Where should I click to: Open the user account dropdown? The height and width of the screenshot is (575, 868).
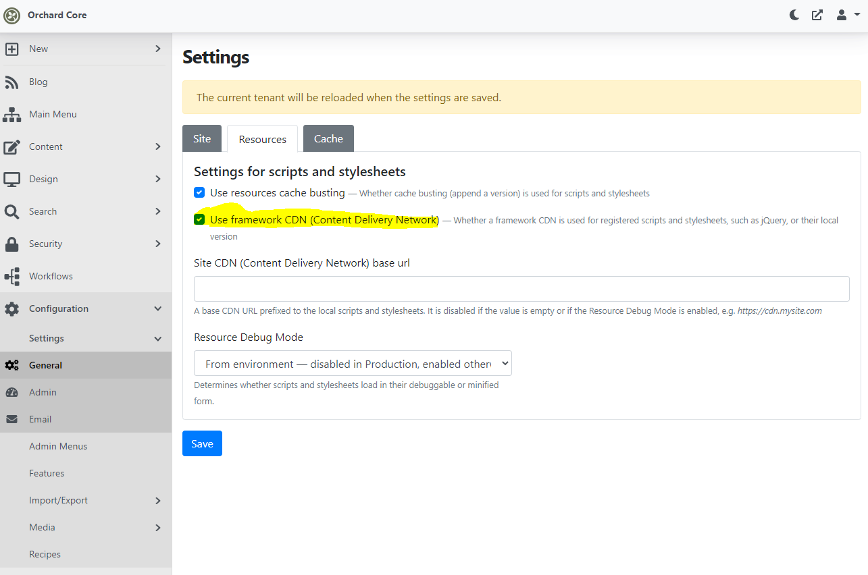[848, 15]
